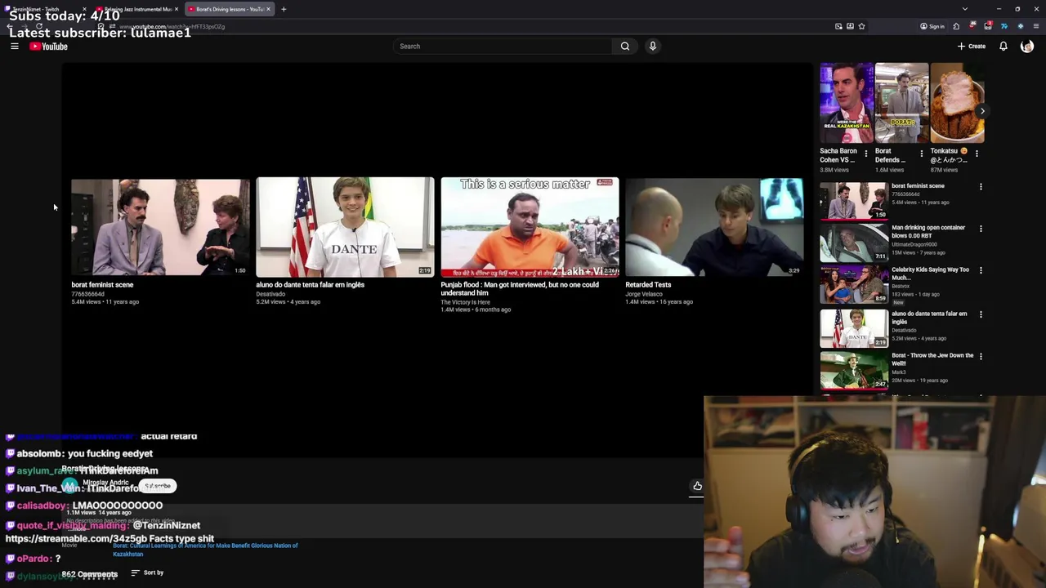Open more options for sidebar 'aluno do dante'
The image size is (1046, 588).
pos(981,314)
